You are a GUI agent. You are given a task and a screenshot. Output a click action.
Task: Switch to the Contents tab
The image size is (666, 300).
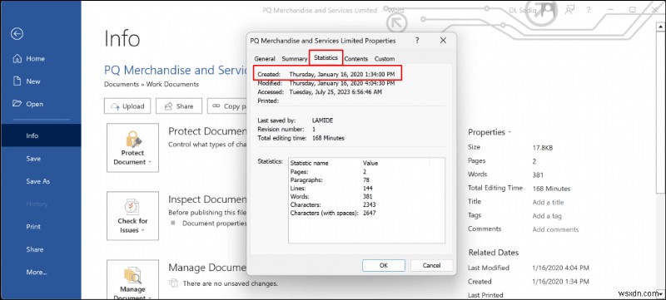pos(356,59)
